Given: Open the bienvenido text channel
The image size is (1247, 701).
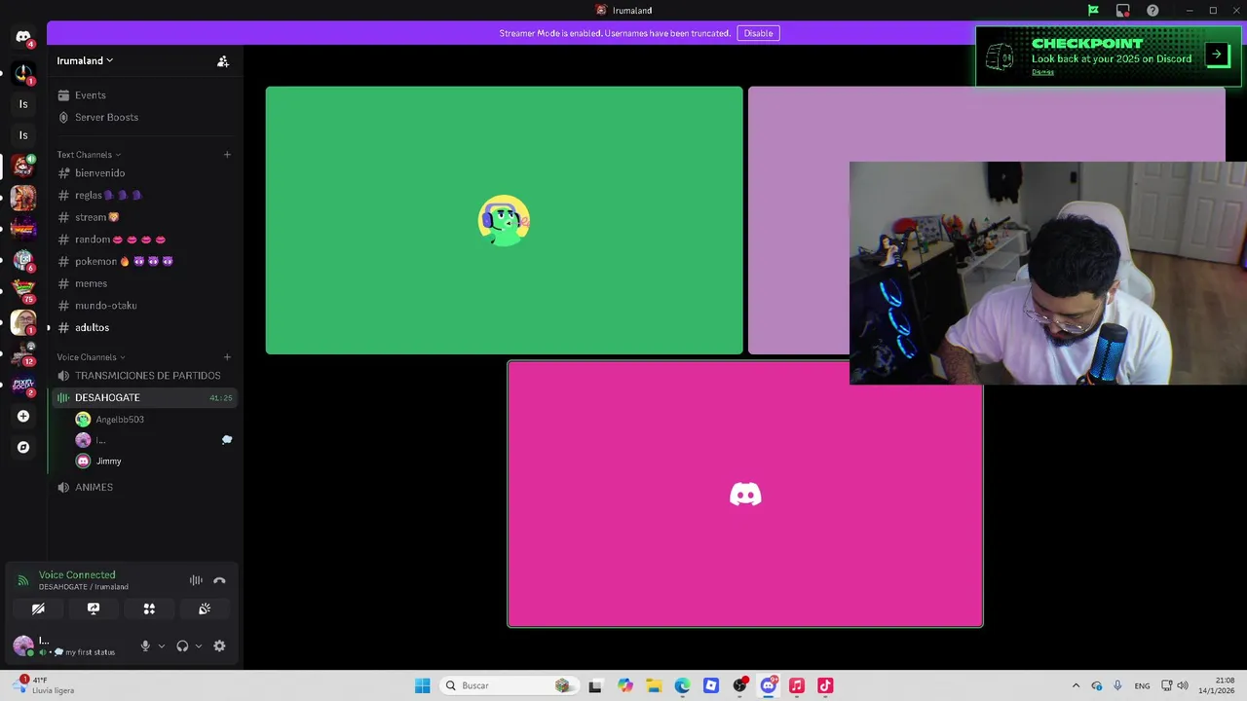Looking at the screenshot, I should click(x=144, y=173).
